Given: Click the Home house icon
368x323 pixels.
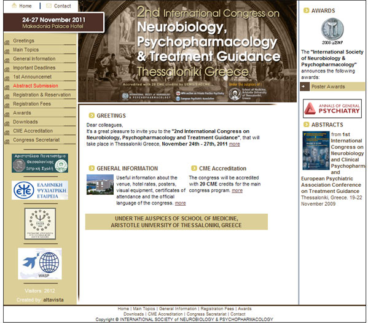Looking at the screenshot, I should pyautogui.click(x=14, y=6).
